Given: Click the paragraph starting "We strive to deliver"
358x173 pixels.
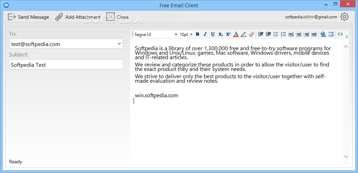Looking at the screenshot, I should pos(230,79).
